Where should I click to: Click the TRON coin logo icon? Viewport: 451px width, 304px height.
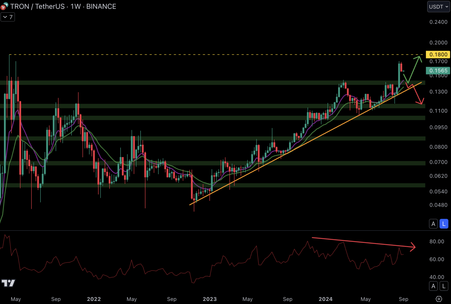click(x=4, y=6)
